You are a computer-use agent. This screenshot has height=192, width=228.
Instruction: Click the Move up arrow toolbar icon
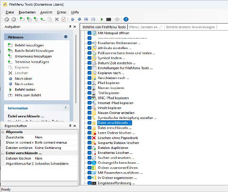tap(72, 19)
